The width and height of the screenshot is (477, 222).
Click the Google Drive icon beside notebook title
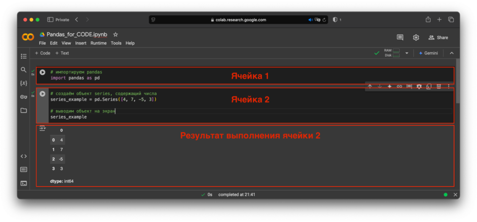(x=42, y=34)
